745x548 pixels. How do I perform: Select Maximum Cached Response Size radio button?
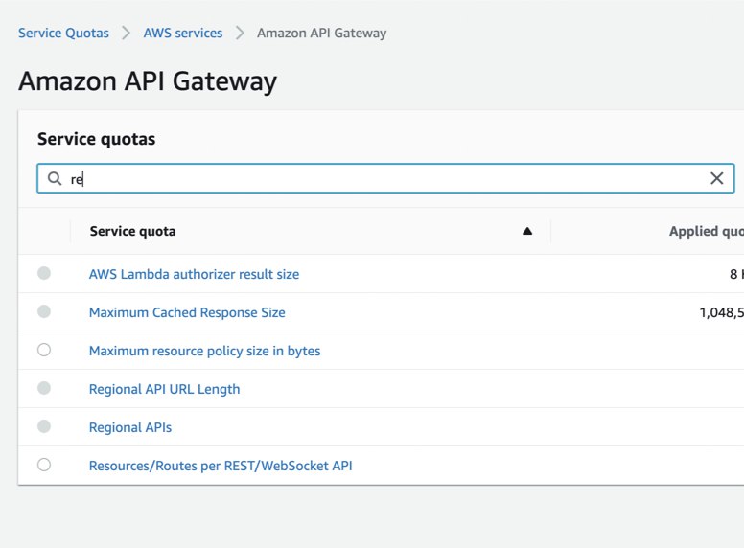click(x=44, y=311)
